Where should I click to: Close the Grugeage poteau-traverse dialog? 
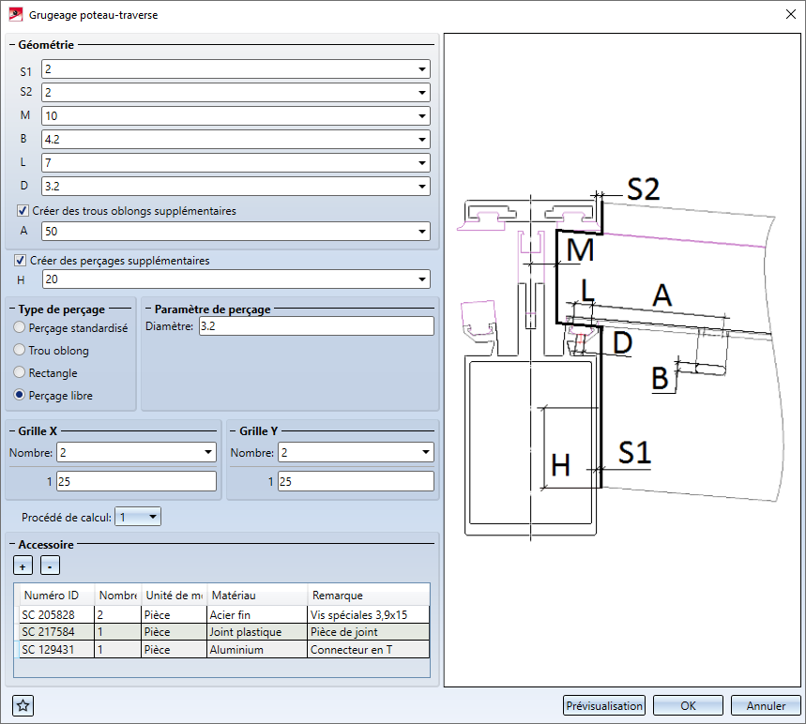pyautogui.click(x=788, y=13)
